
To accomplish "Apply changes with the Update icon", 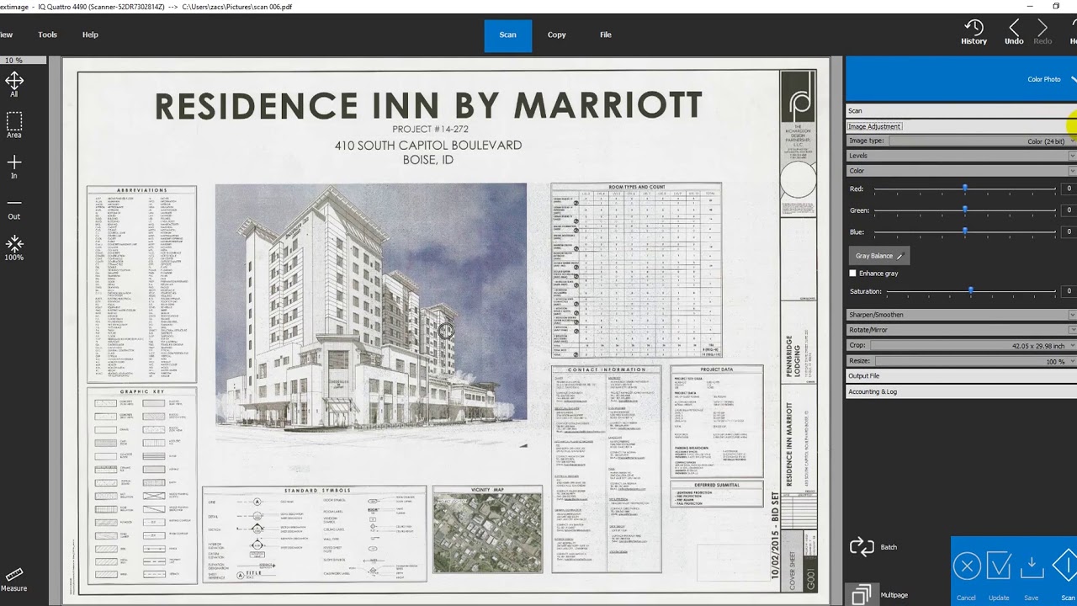I will (999, 566).
